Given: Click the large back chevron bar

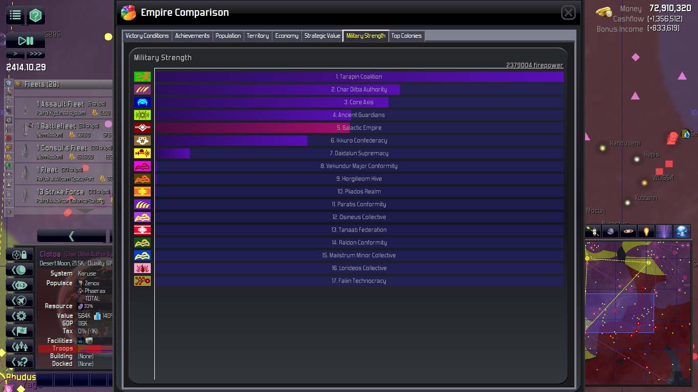Looking at the screenshot, I should [x=72, y=236].
